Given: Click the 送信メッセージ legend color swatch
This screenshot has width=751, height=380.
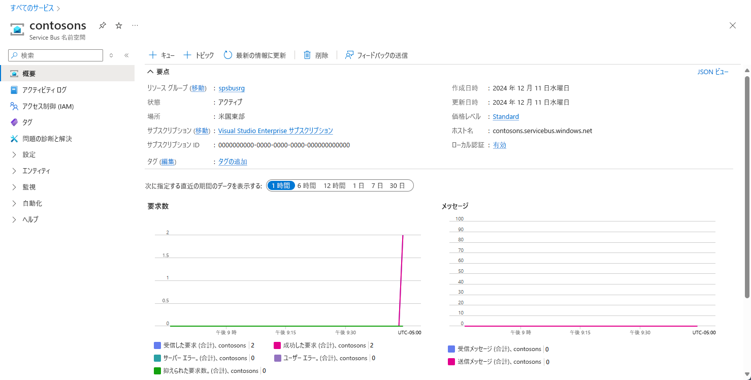Looking at the screenshot, I should coord(451,362).
